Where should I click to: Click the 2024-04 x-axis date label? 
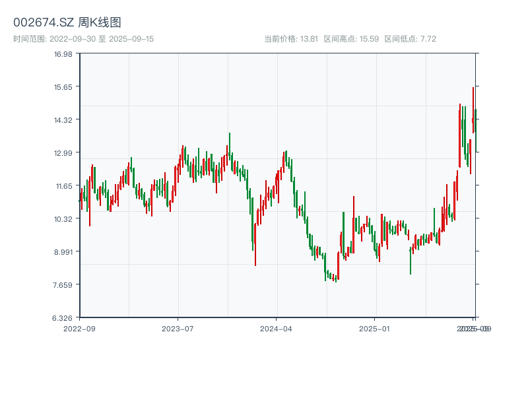[277, 328]
